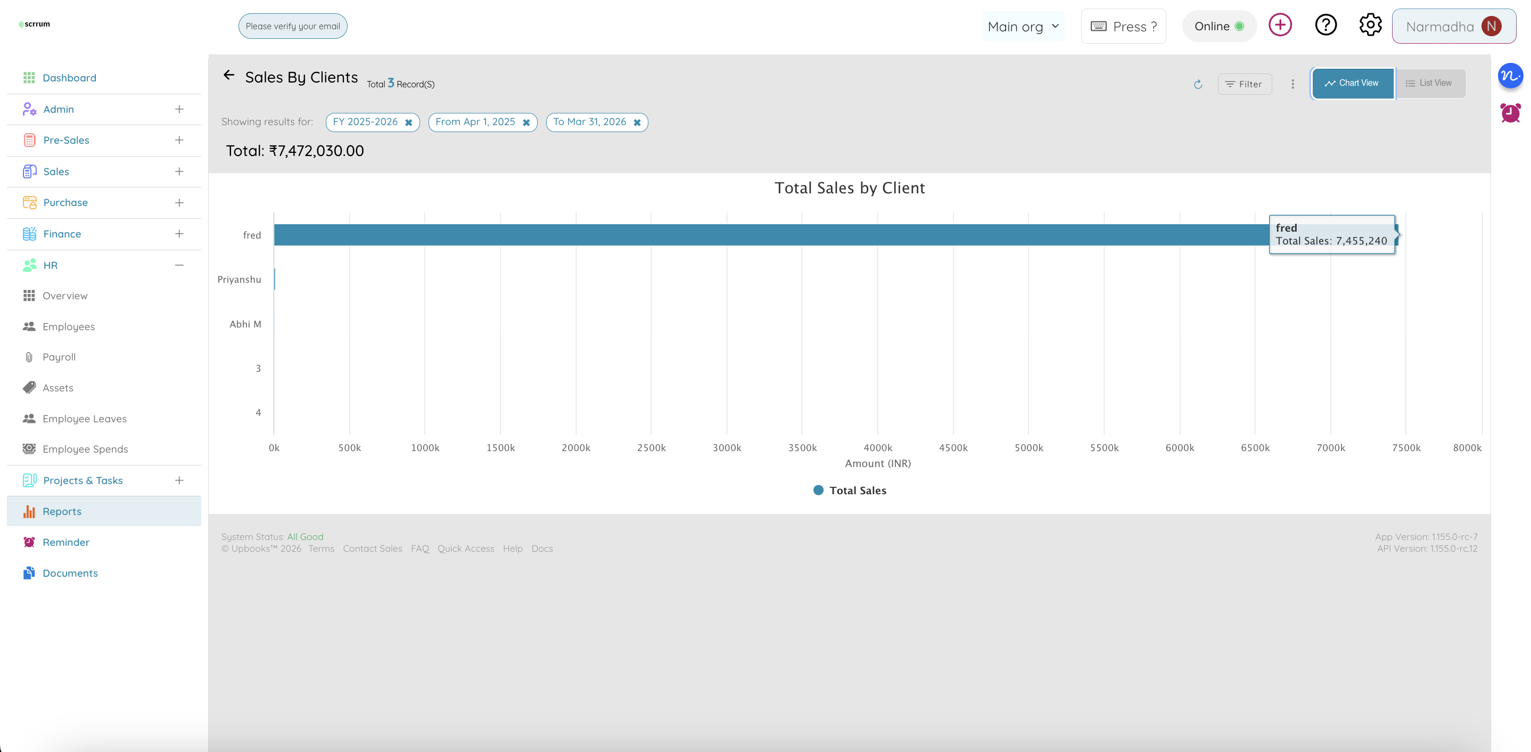Viewport: 1531px width, 752px height.
Task: Open the help question mark icon
Action: [x=1326, y=25]
